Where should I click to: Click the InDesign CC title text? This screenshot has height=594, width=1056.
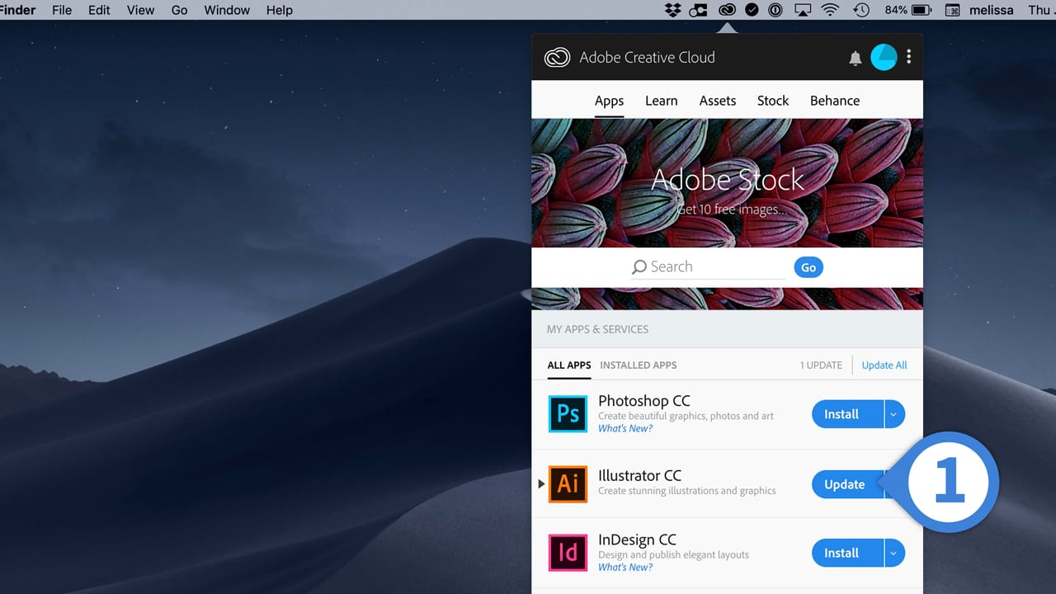637,540
